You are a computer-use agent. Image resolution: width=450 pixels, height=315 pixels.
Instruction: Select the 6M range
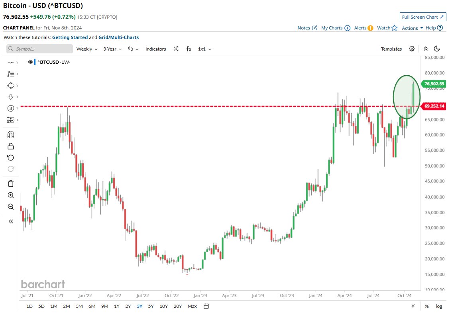coord(92,306)
